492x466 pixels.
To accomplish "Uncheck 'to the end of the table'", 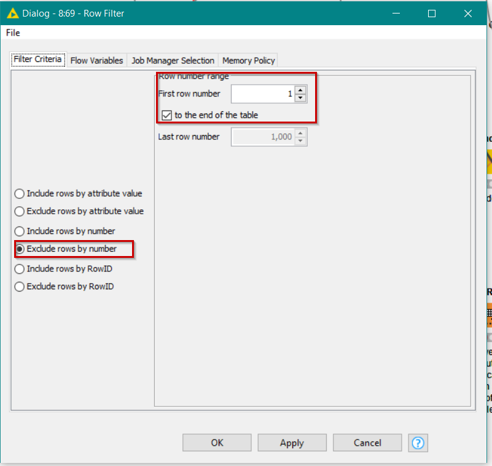I will click(x=166, y=115).
